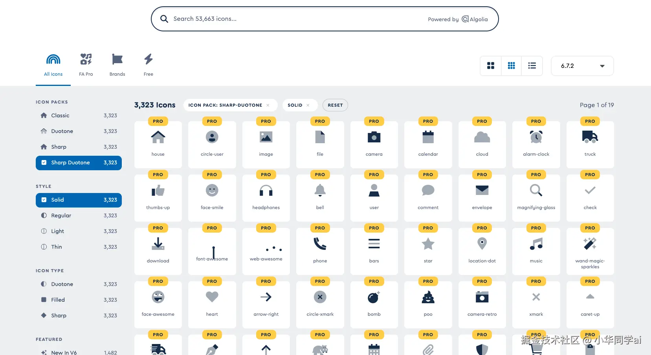The width and height of the screenshot is (651, 355).
Task: Open the headphones icon
Action: point(266,197)
